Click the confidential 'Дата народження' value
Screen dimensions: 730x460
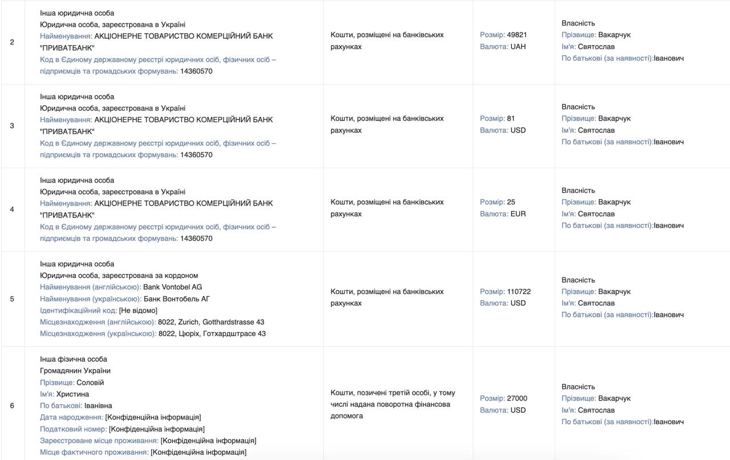pos(153,417)
